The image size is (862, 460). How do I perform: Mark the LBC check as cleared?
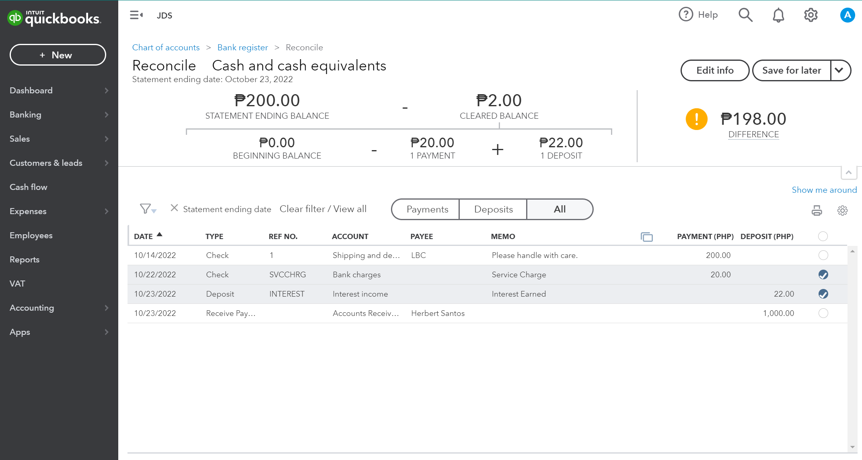(x=823, y=255)
